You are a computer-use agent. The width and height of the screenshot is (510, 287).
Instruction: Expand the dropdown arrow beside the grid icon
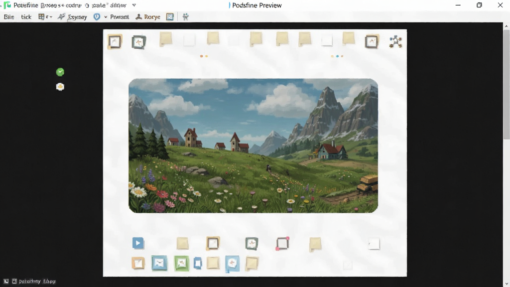point(51,17)
